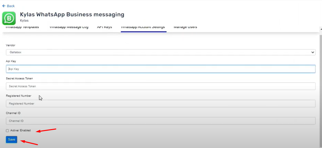This screenshot has height=148, width=322.
Task: Expand the Vendor dropdown showing Gallabox
Action: click(161, 52)
